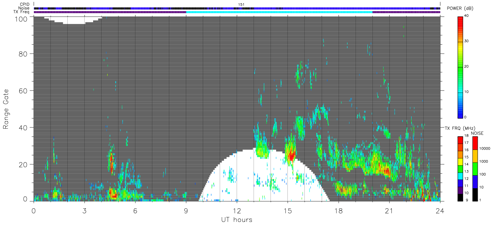
Task: Click the 60 tick label on the Range Gate axis
Action: coord(22,90)
